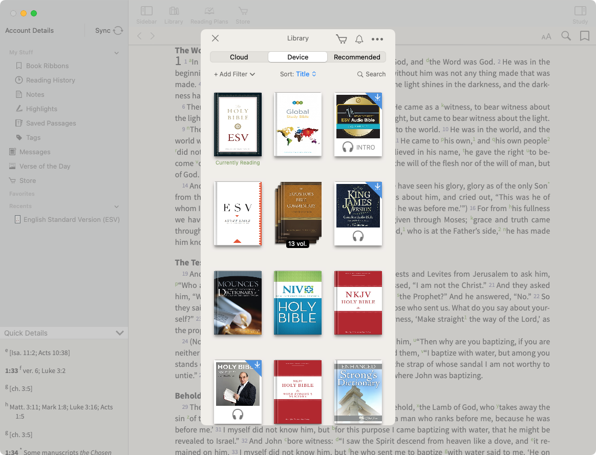This screenshot has height=455, width=596.
Task: Open NKJV Holy Bible with Strong's Numbers cover
Action: click(x=297, y=392)
